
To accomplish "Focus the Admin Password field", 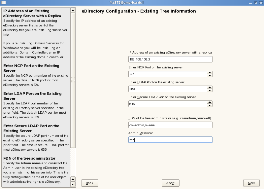I will click(x=170, y=140).
